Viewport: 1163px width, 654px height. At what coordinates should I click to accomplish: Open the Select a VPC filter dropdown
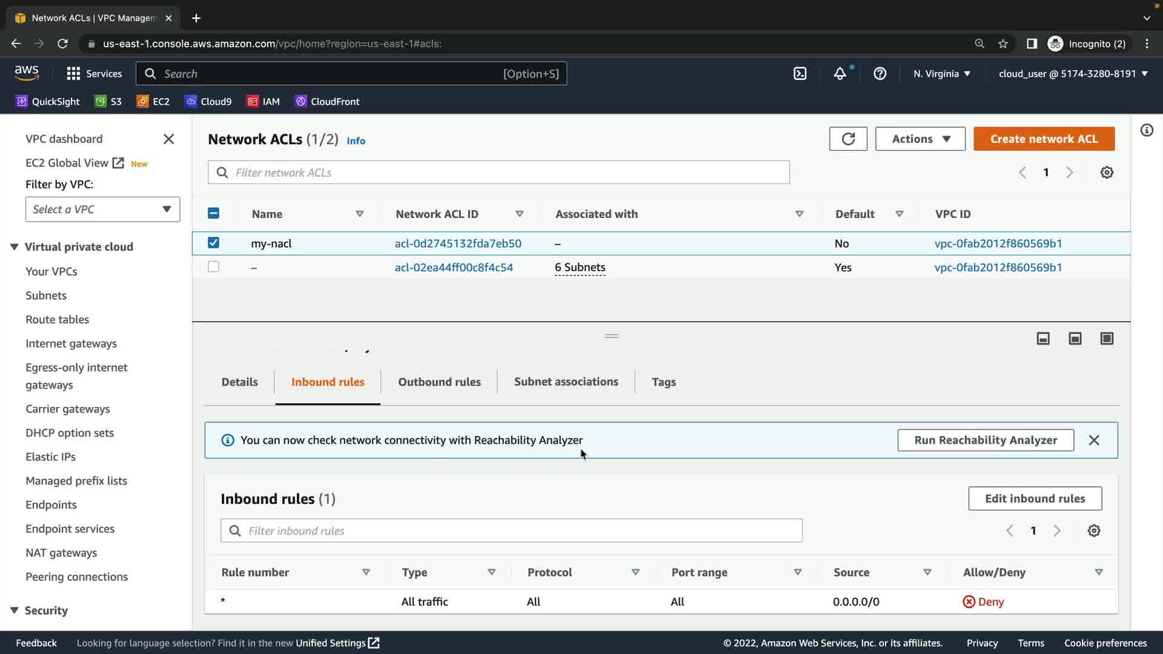pos(102,210)
